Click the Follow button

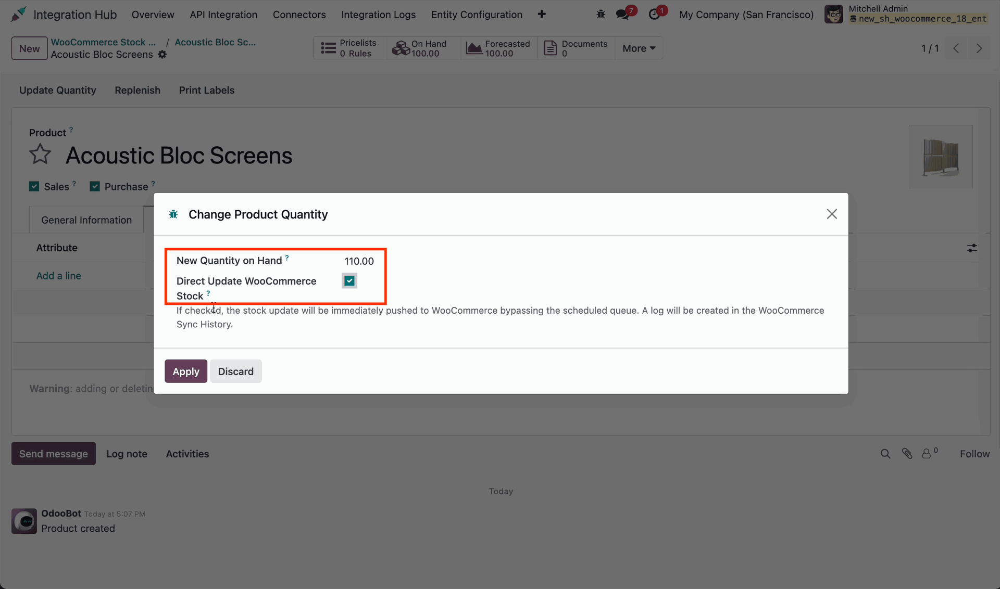click(974, 454)
